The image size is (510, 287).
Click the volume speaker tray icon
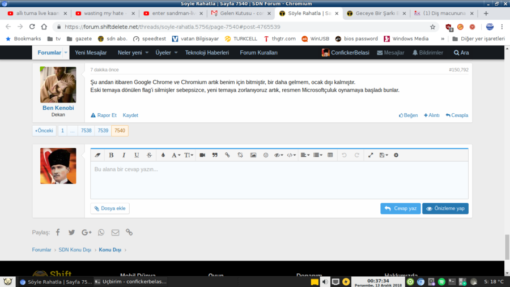pyautogui.click(x=325, y=281)
